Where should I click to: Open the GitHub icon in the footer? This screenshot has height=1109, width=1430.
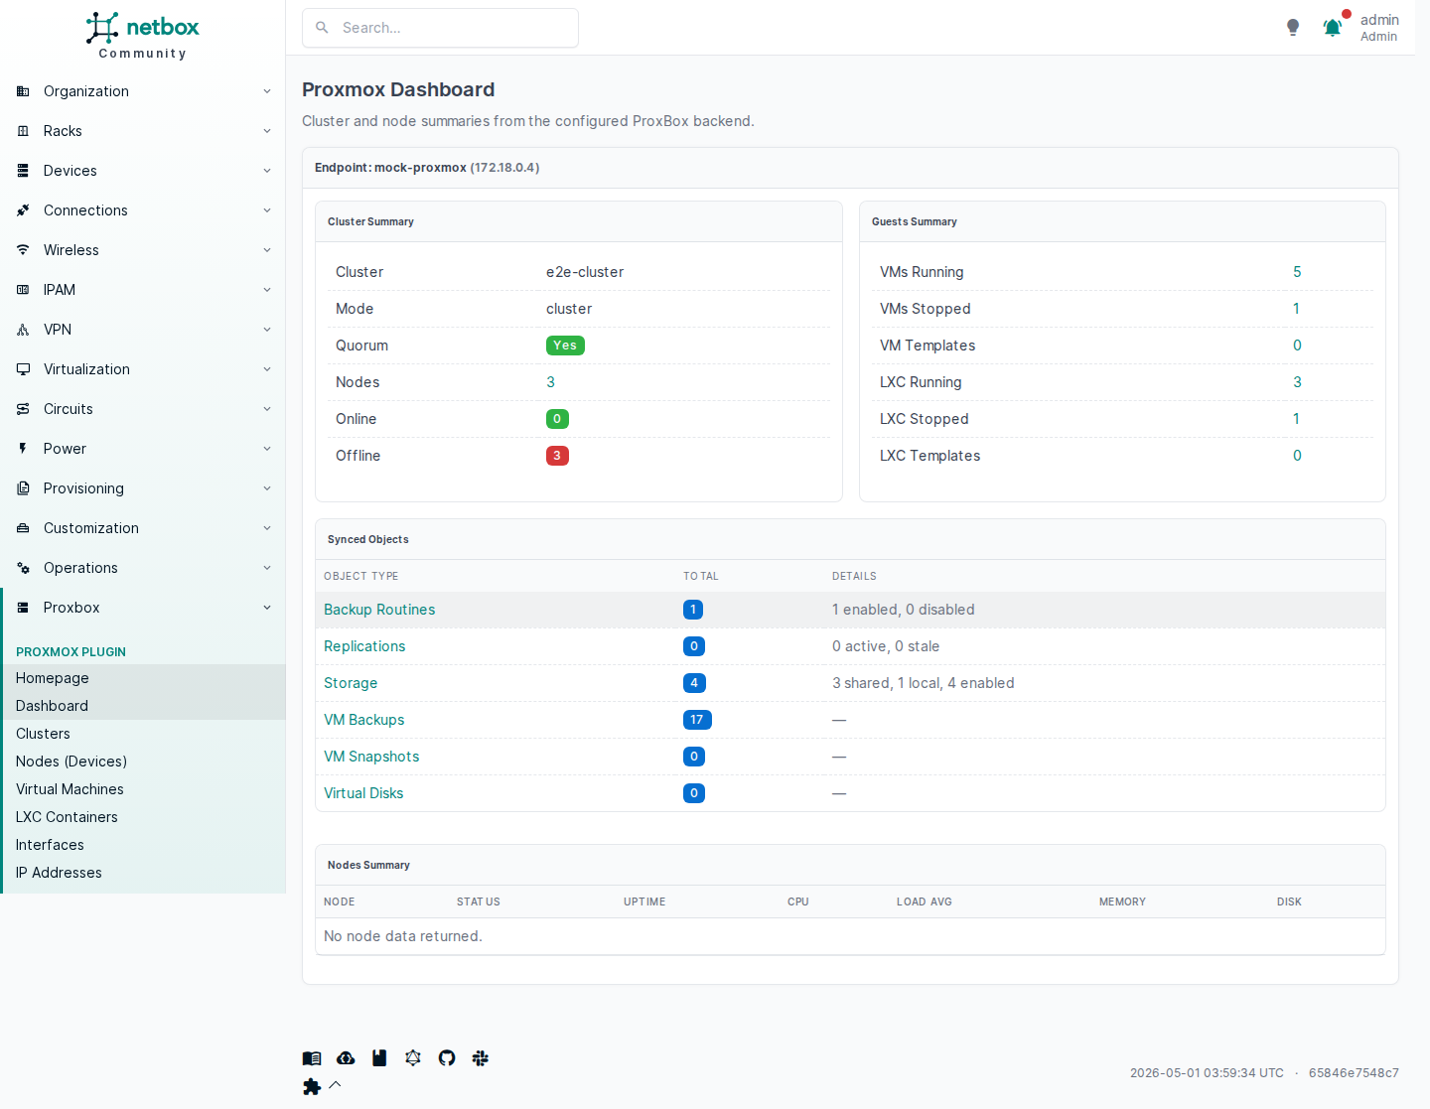click(x=447, y=1058)
